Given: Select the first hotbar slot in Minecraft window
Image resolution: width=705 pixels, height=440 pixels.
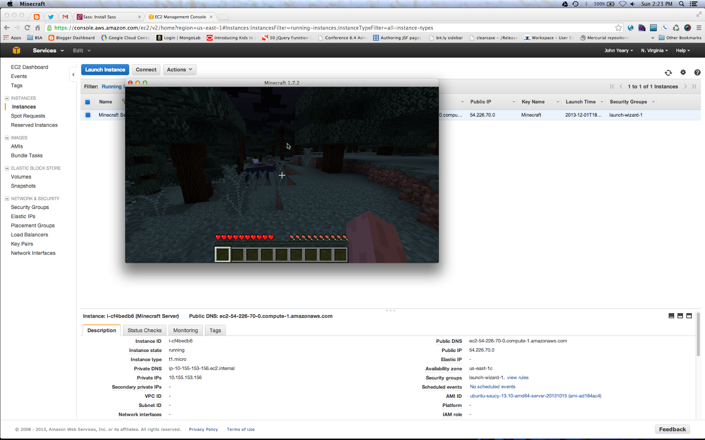Looking at the screenshot, I should click(x=223, y=254).
